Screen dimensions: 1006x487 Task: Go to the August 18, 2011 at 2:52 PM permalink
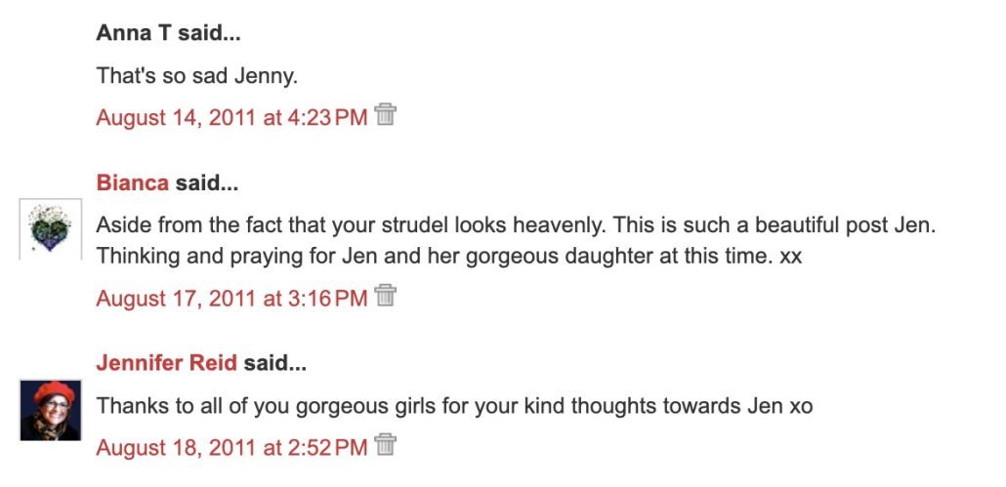(231, 448)
